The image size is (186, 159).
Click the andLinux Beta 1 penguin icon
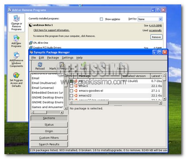coord(30,25)
